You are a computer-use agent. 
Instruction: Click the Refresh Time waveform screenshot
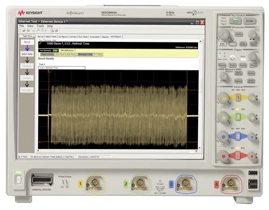[119, 110]
